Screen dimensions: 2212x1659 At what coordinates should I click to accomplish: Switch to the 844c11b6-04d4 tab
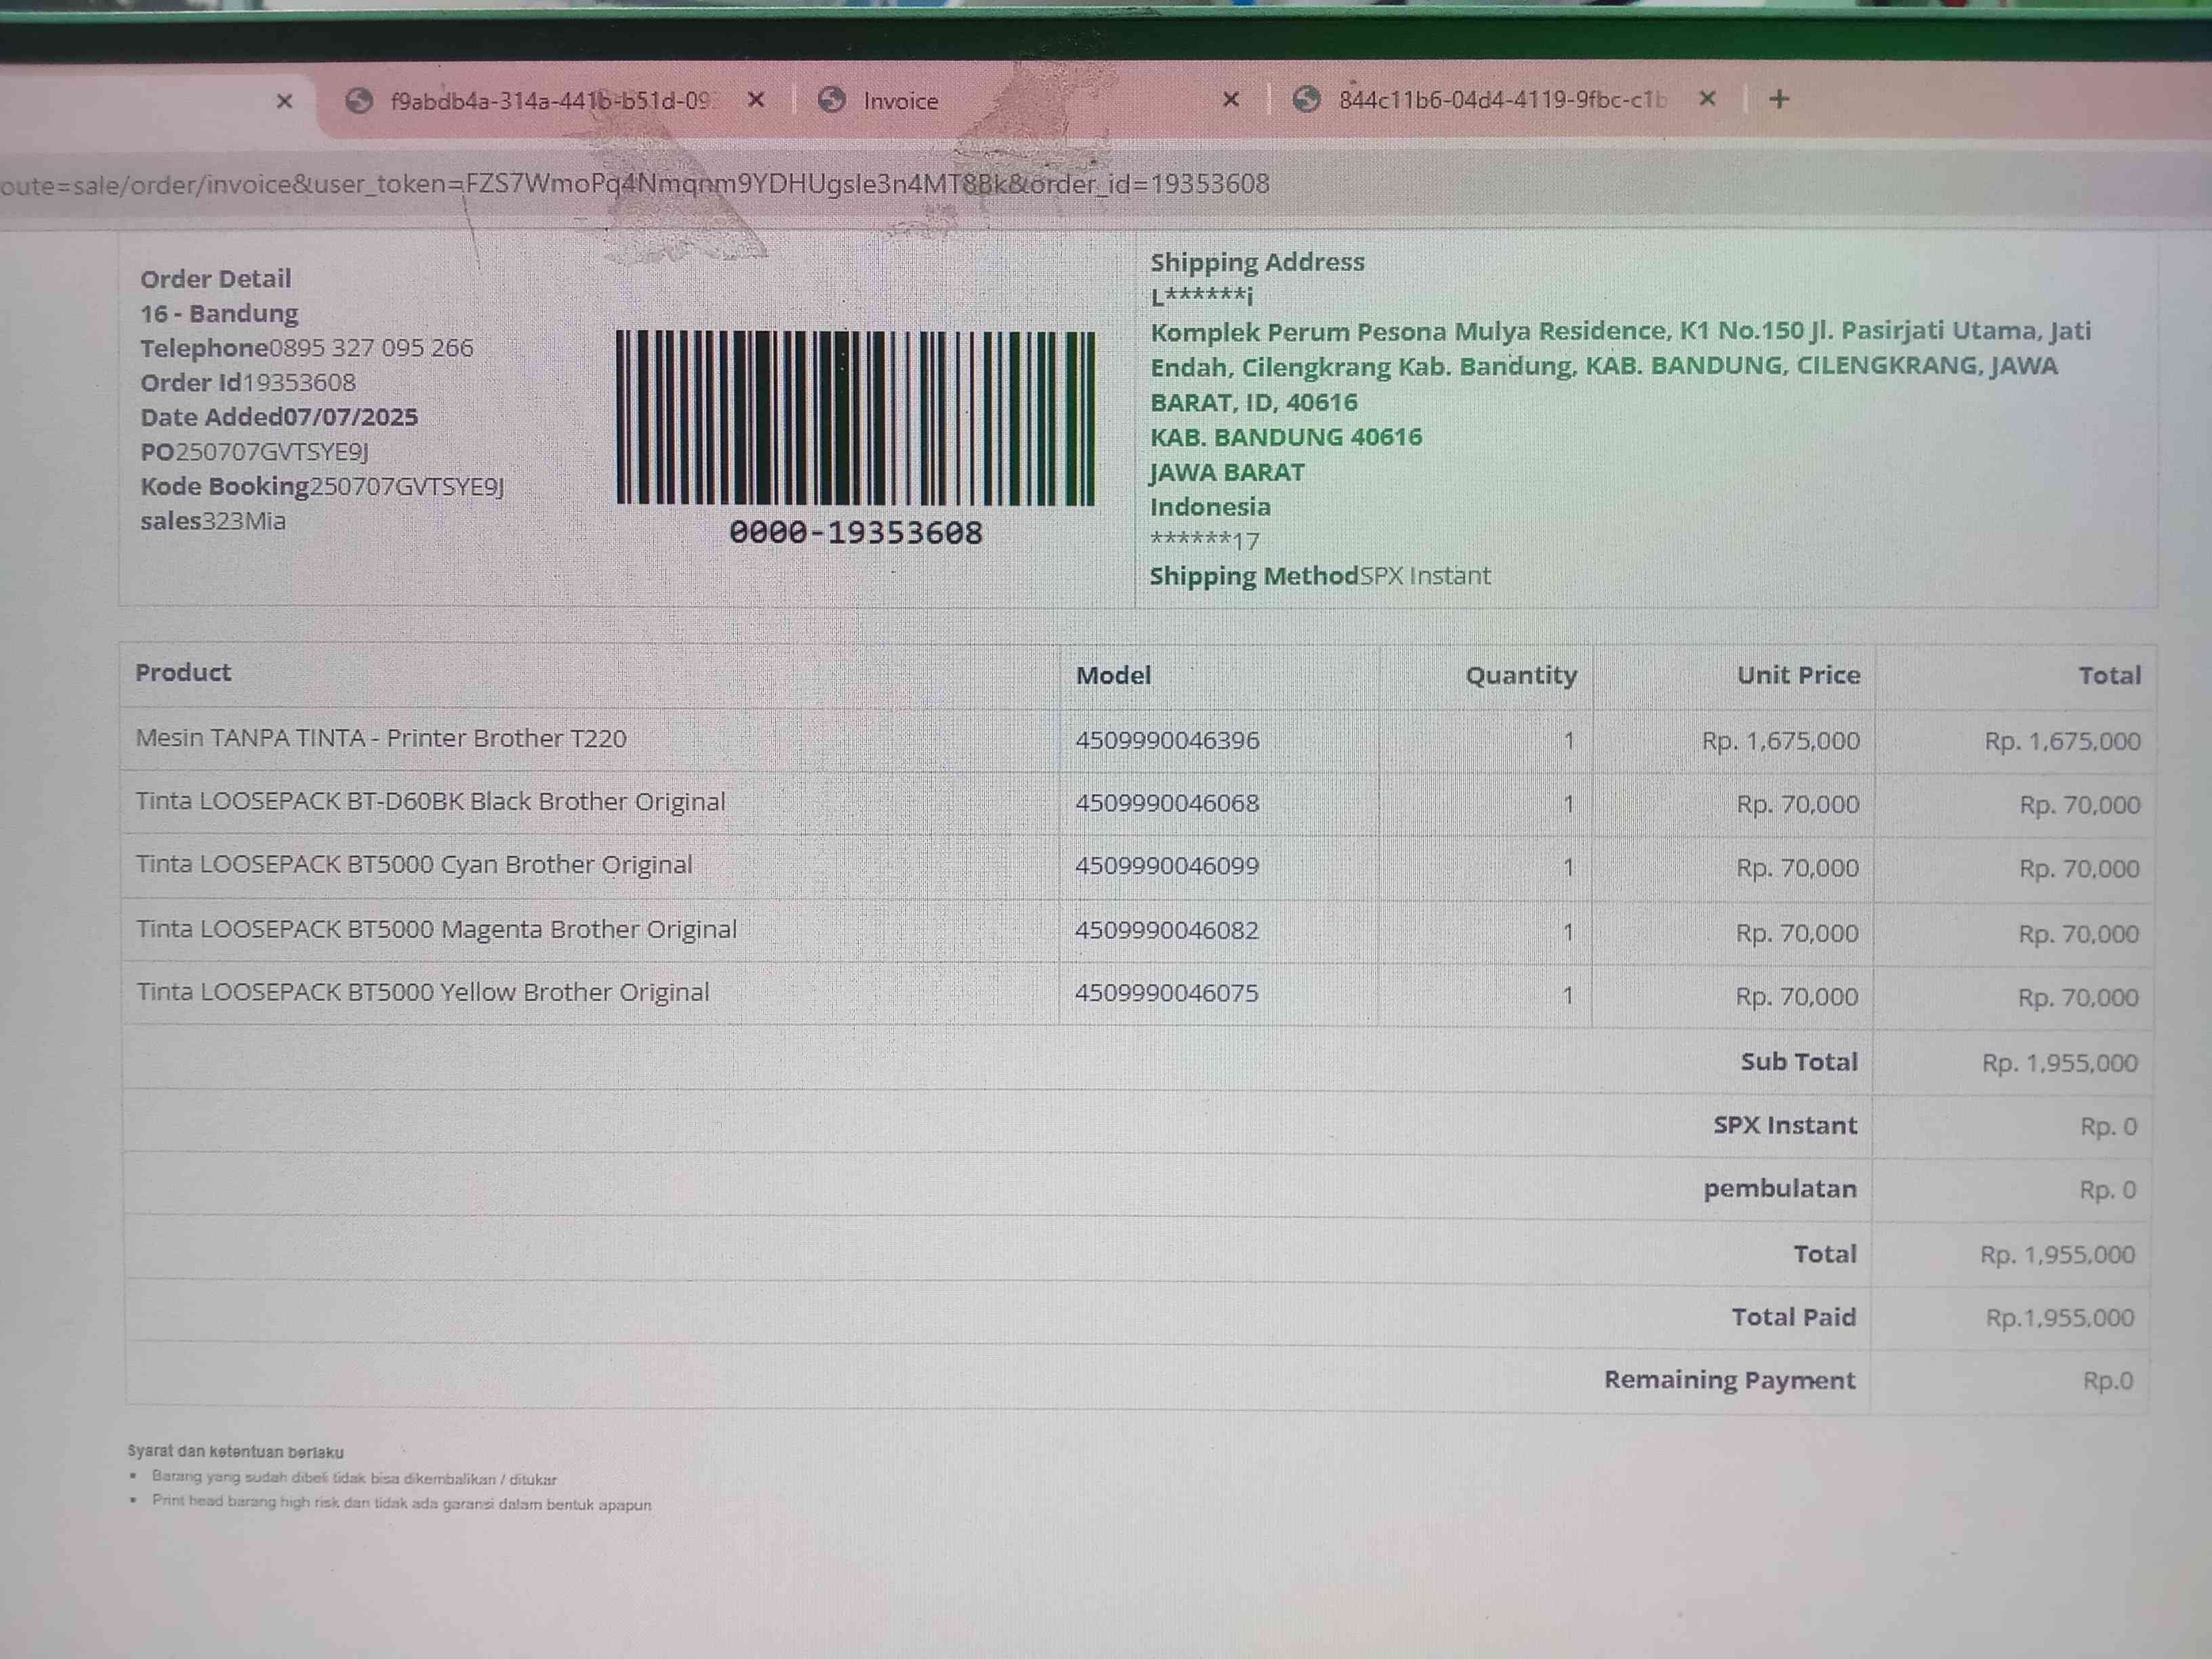click(x=1501, y=100)
